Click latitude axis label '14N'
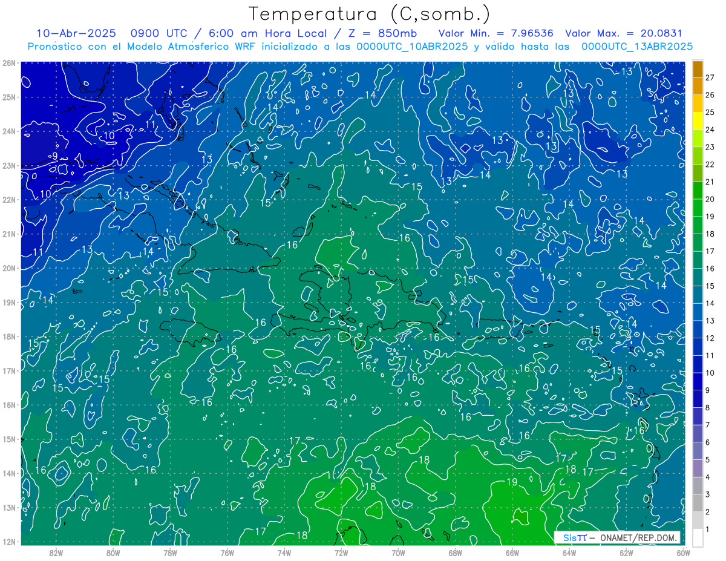 [x=8, y=473]
